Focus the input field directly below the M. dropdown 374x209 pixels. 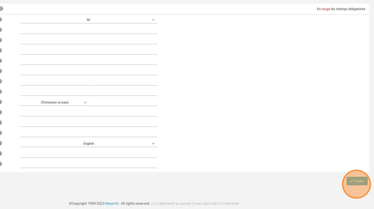[x=89, y=30]
